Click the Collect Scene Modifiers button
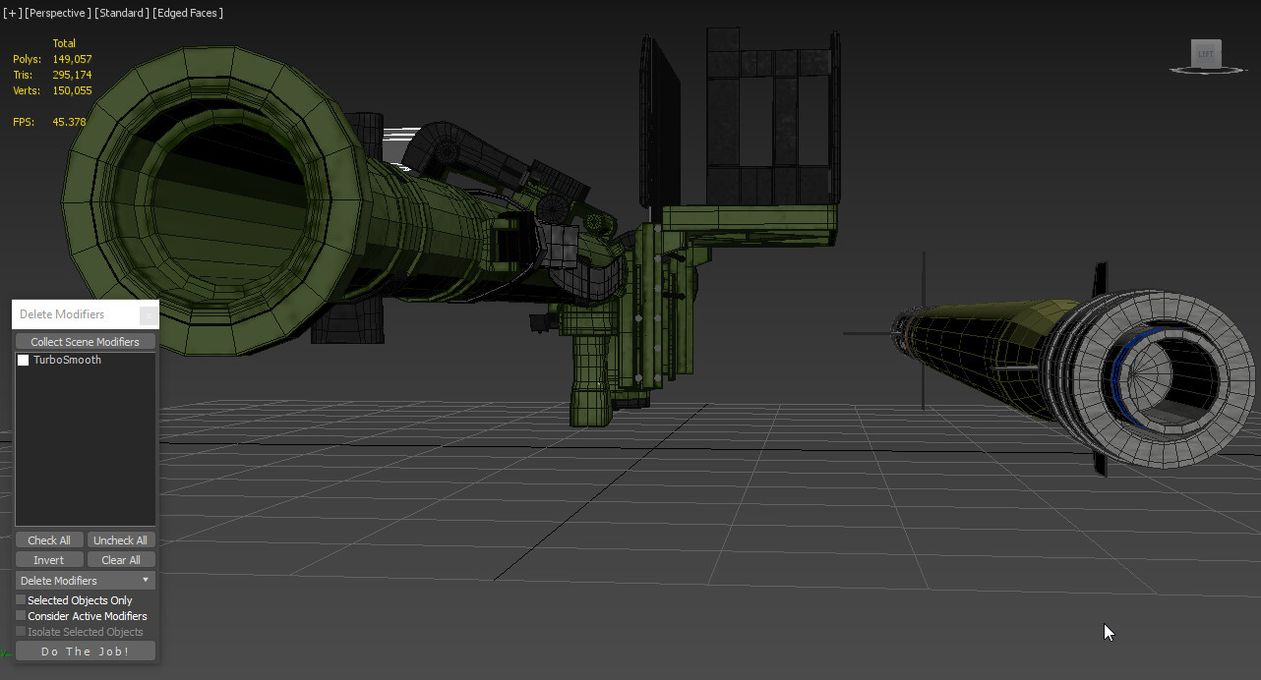The width and height of the screenshot is (1261, 680). (x=85, y=341)
